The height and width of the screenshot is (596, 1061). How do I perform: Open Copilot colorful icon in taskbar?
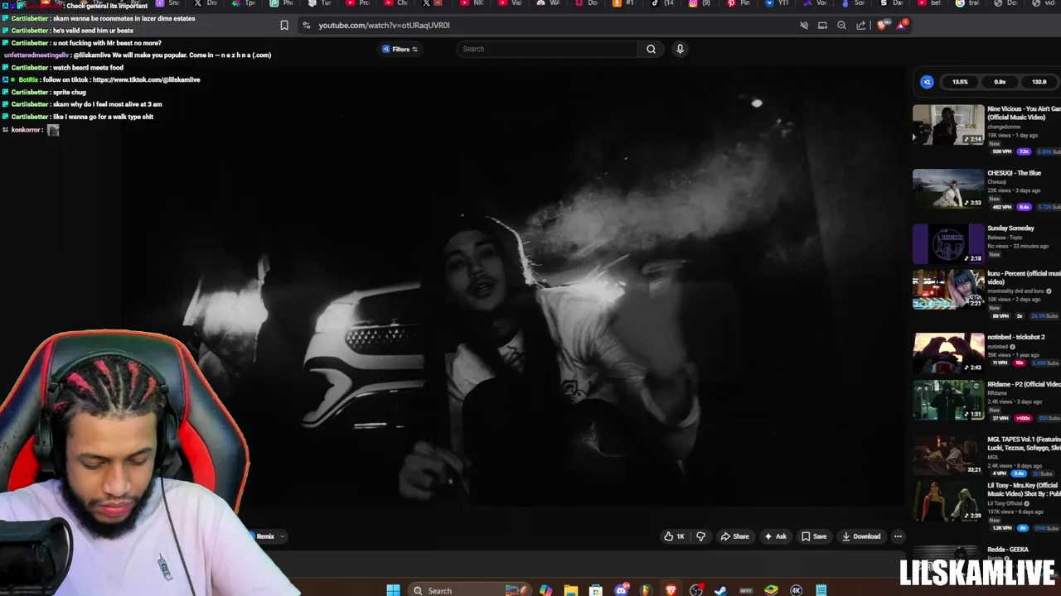coord(545,590)
